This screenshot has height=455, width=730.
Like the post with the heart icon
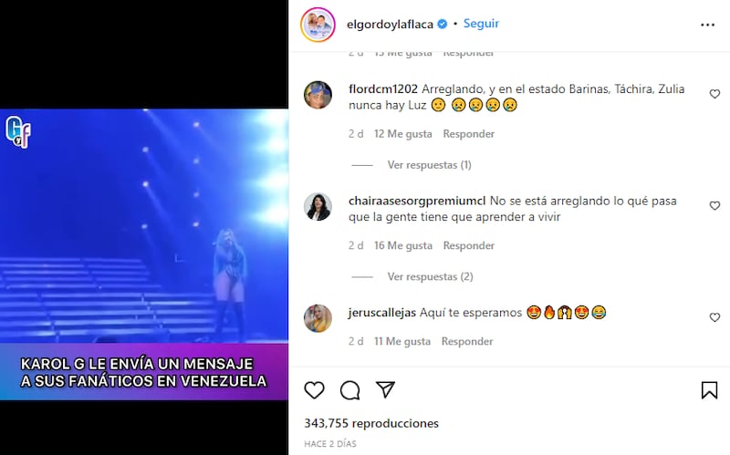tap(314, 390)
